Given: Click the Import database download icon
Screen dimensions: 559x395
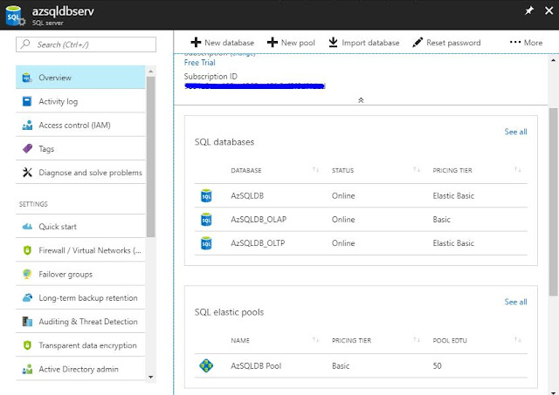Looking at the screenshot, I should coord(333,43).
